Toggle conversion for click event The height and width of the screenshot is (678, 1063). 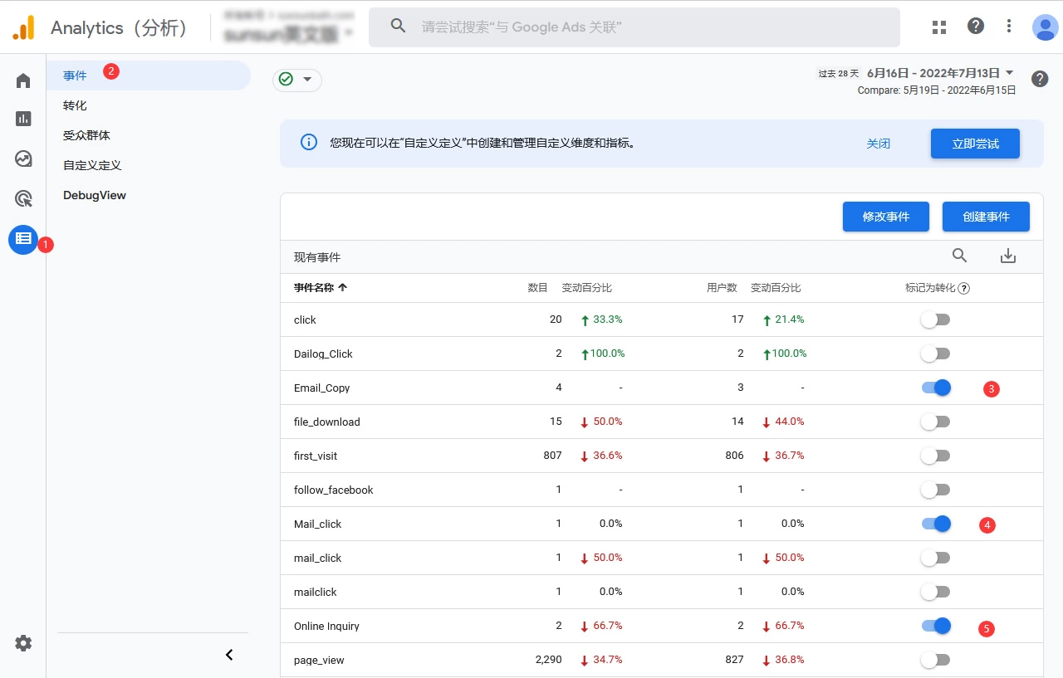935,319
